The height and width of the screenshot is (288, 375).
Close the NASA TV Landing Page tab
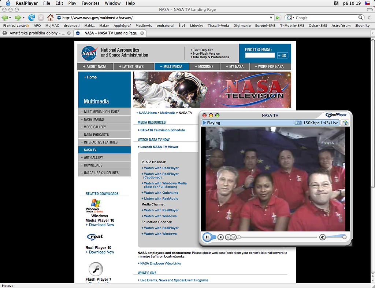142,33
